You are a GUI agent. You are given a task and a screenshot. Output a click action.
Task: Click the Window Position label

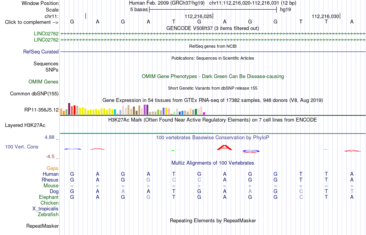(40, 3)
